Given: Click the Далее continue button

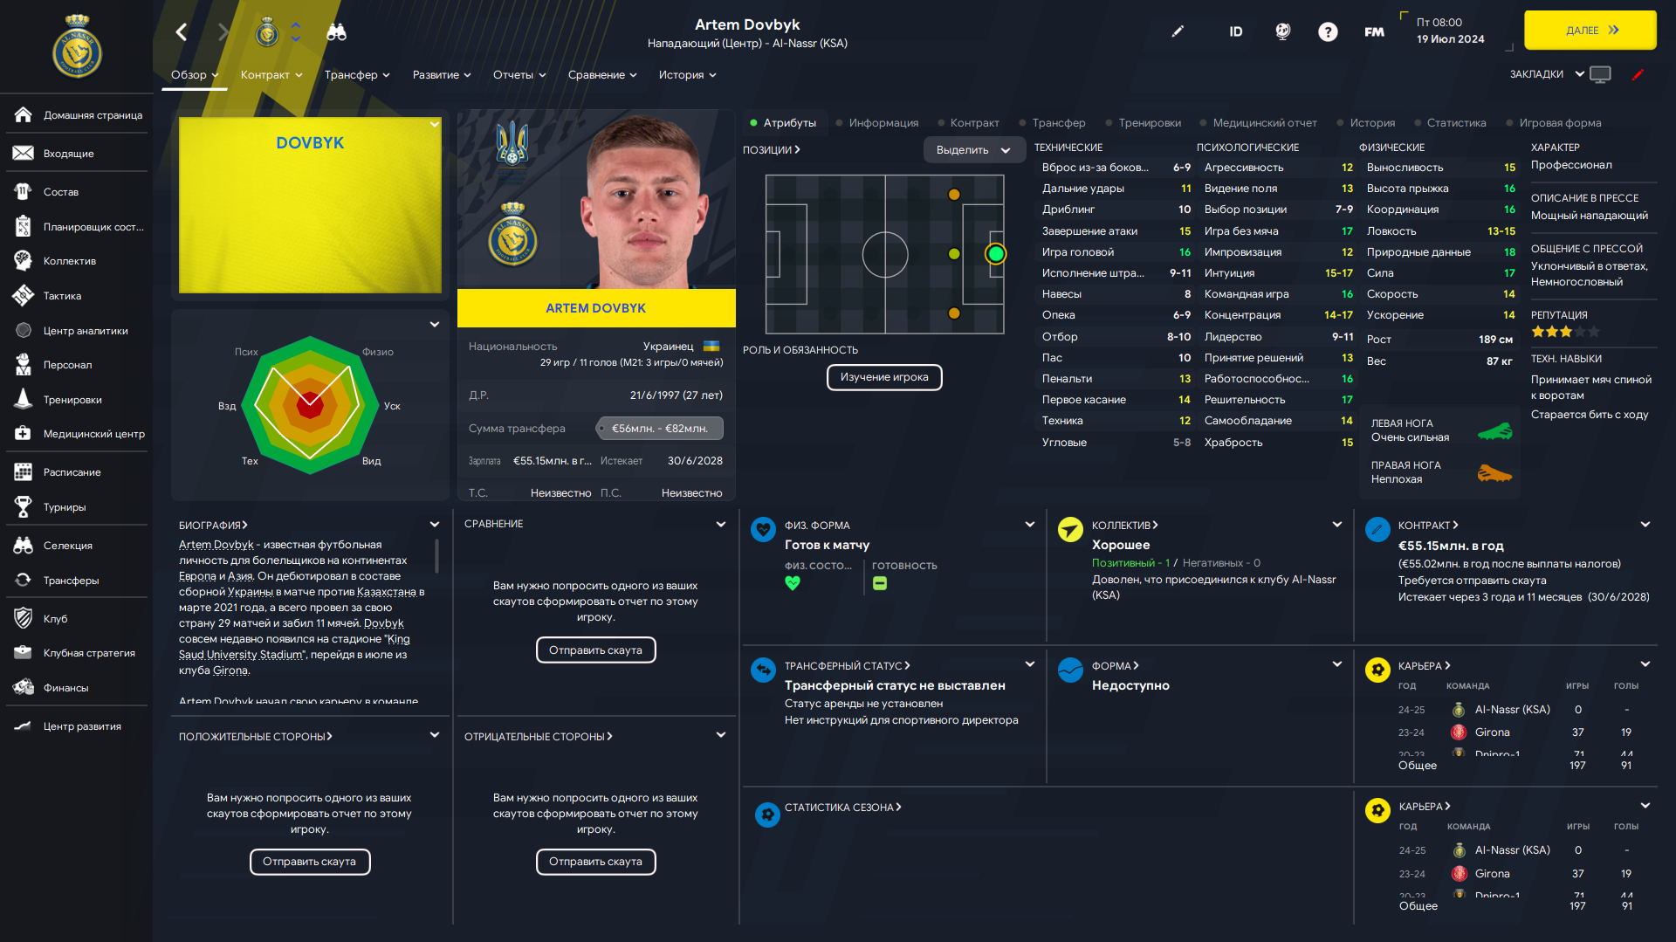Looking at the screenshot, I should 1590,31.
